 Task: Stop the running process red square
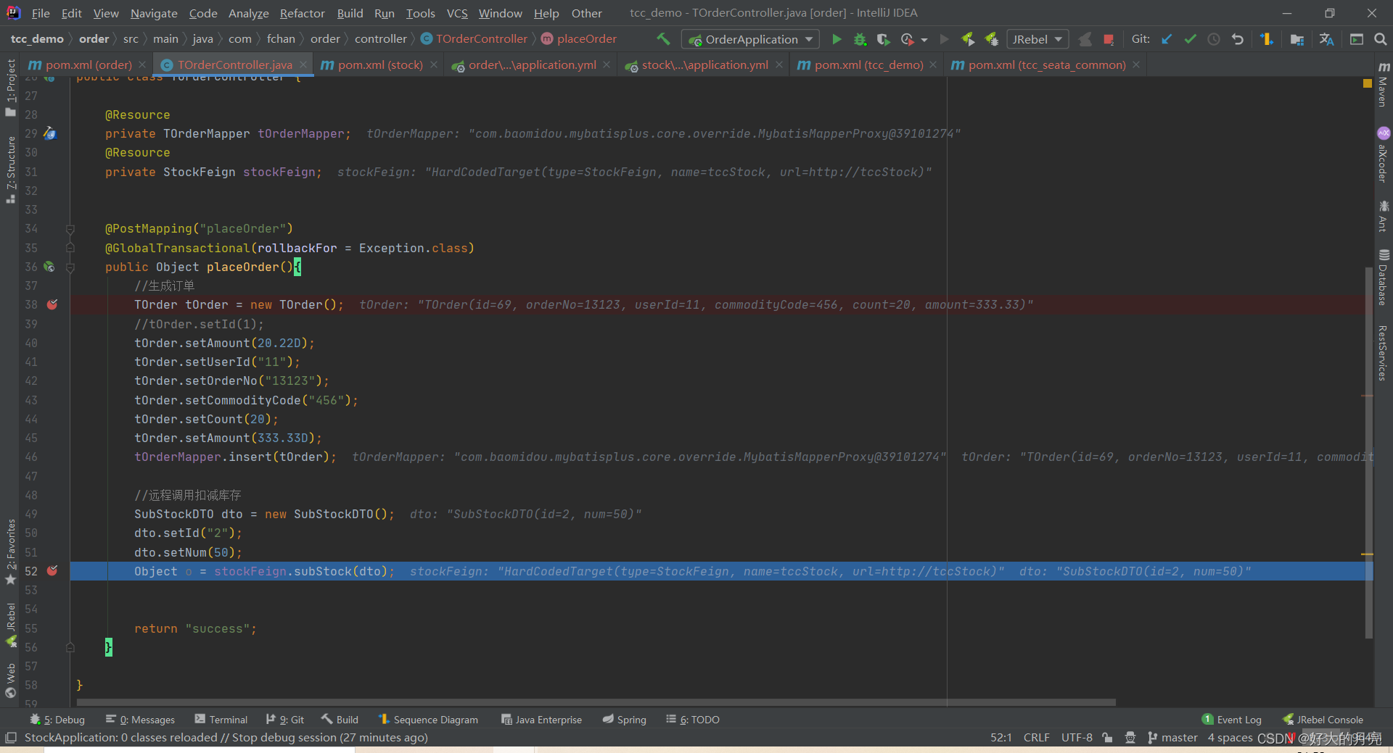(x=1109, y=39)
